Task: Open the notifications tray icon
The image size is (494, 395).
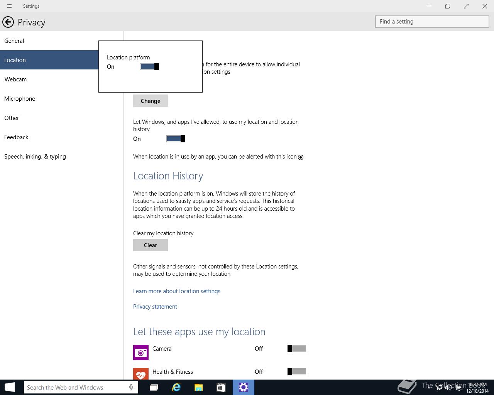Action: pyautogui.click(x=459, y=387)
